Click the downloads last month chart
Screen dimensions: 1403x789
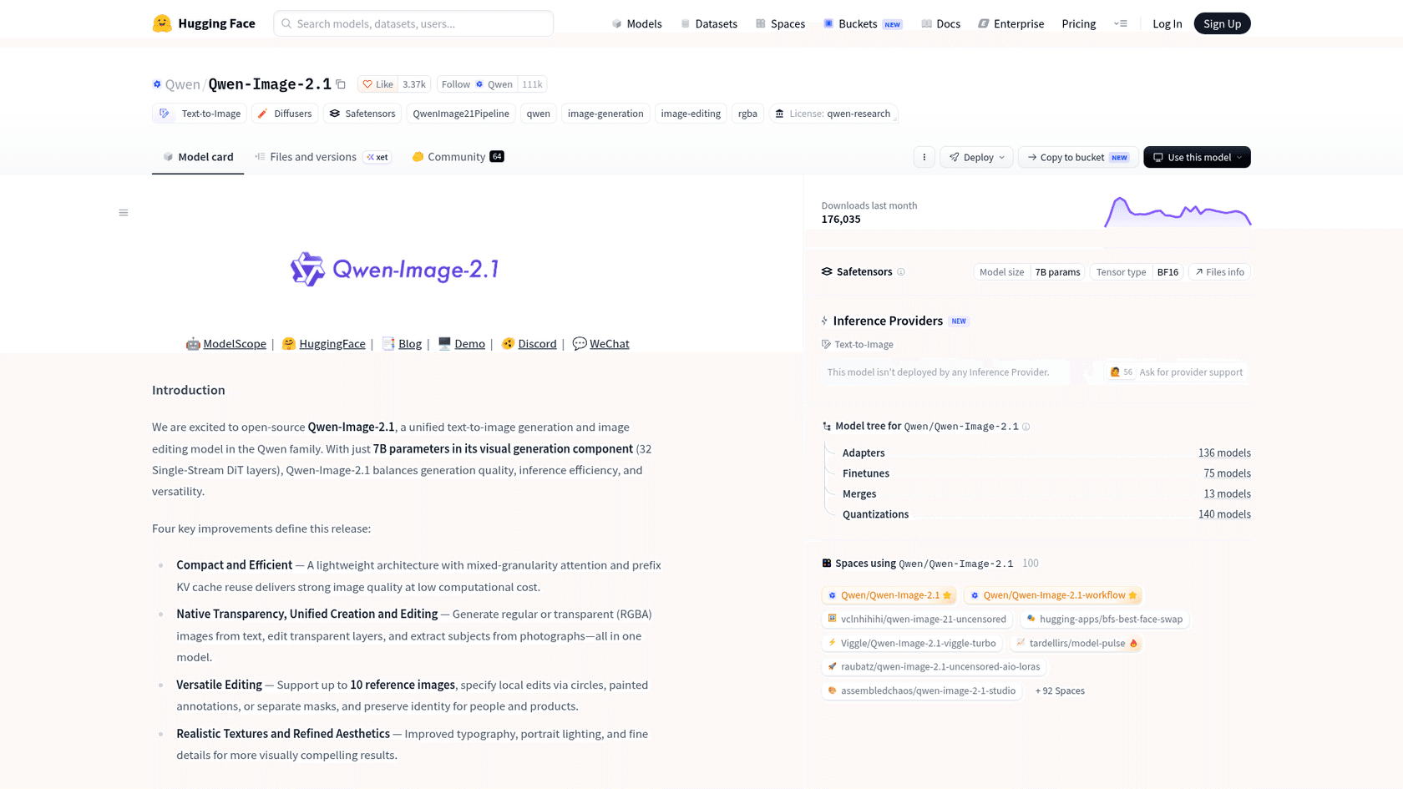tap(1178, 211)
